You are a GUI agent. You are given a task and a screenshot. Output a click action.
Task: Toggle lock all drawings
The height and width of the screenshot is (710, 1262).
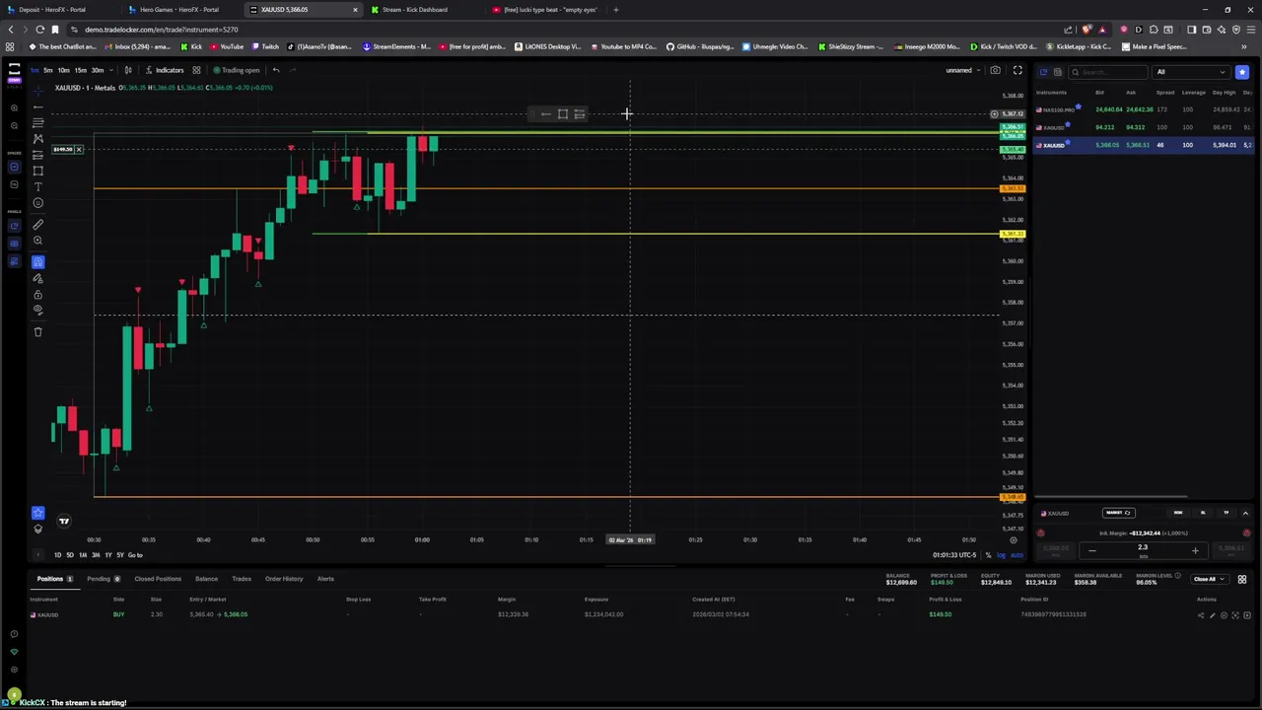click(x=37, y=294)
